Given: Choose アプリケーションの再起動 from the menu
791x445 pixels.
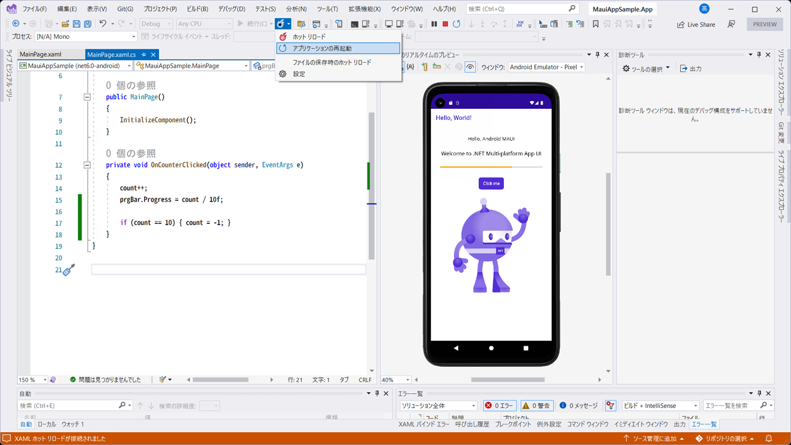Looking at the screenshot, I should 338,48.
